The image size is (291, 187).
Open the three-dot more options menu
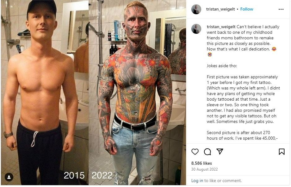pos(281,9)
